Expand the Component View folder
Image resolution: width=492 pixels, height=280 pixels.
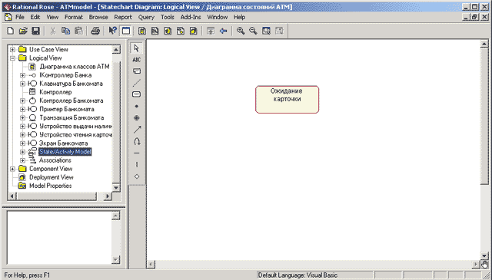(12, 169)
